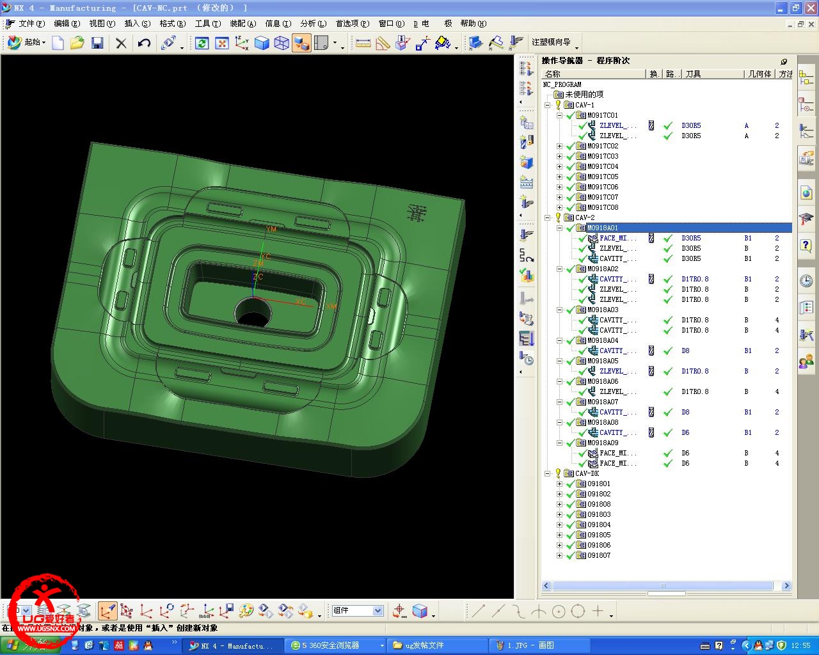Image resolution: width=819 pixels, height=655 pixels.
Task: Select the Measure Angle tool
Action: pyautogui.click(x=383, y=43)
